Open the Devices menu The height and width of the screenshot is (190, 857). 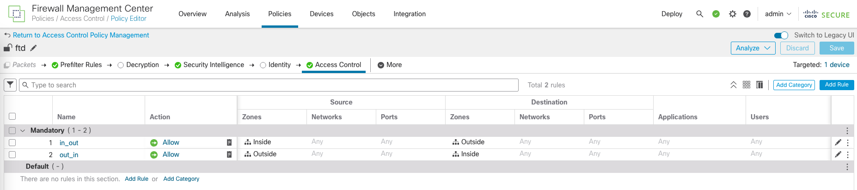[321, 14]
